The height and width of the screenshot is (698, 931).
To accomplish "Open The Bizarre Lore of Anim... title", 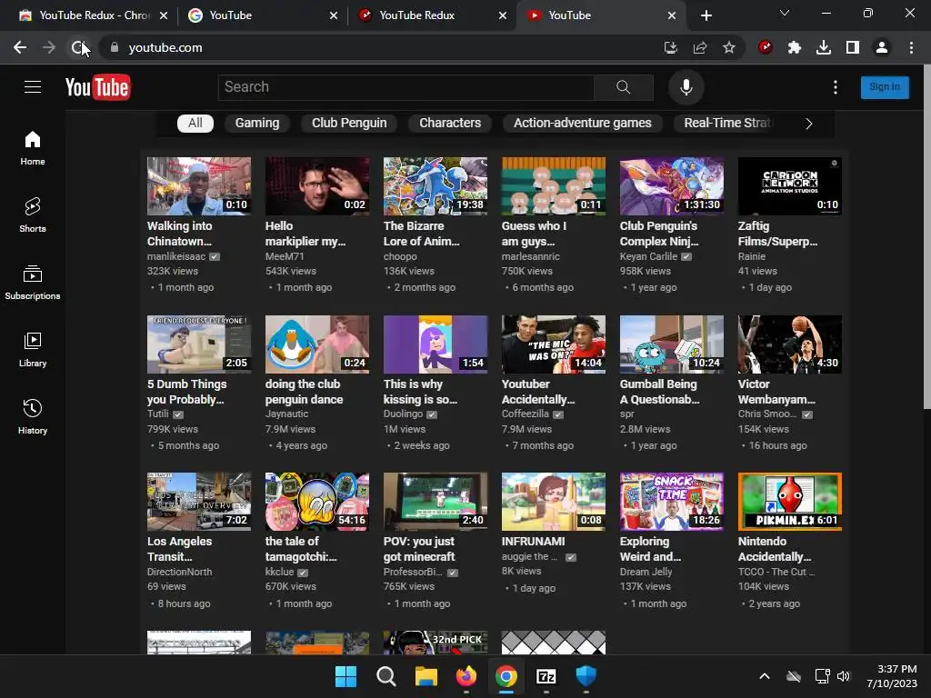I will (422, 234).
